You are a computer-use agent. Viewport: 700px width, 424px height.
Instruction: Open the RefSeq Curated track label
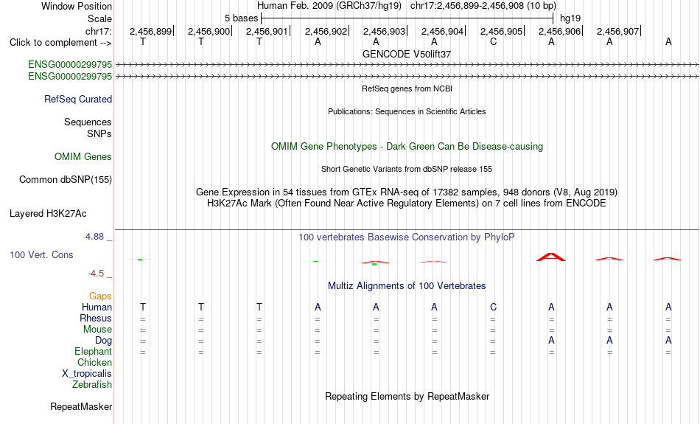pyautogui.click(x=78, y=100)
